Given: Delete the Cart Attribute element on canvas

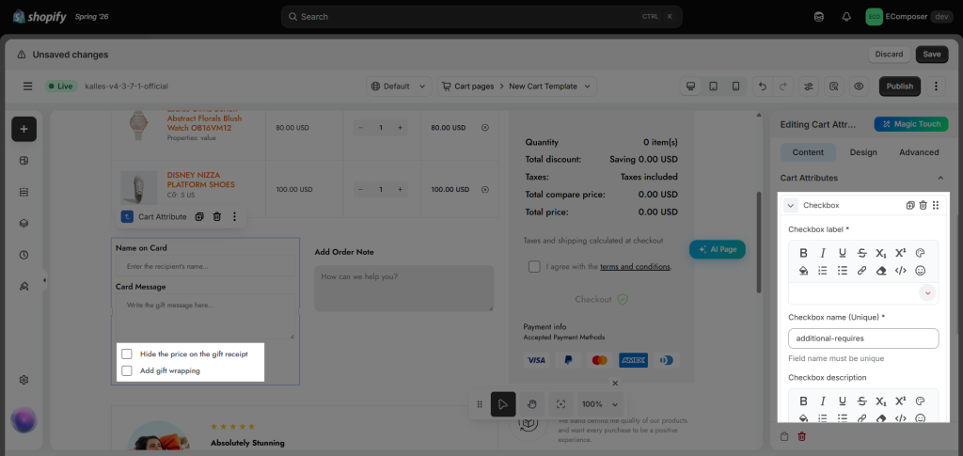Looking at the screenshot, I should (x=217, y=216).
